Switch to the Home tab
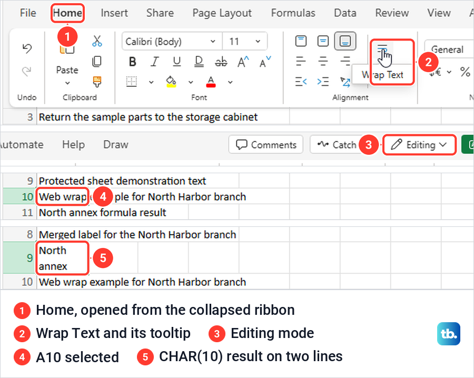474x378 pixels. point(67,13)
